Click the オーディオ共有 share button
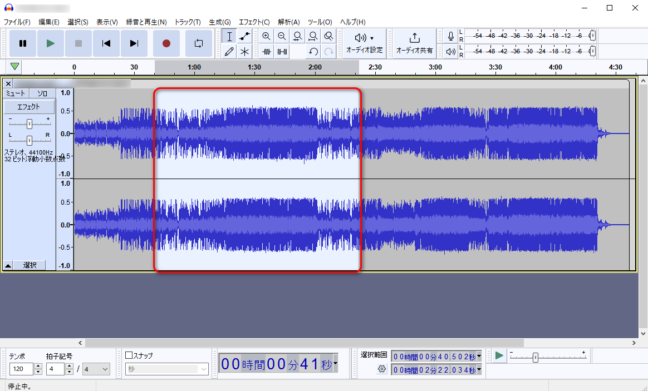Screen dimensions: 648x391 tap(415, 43)
